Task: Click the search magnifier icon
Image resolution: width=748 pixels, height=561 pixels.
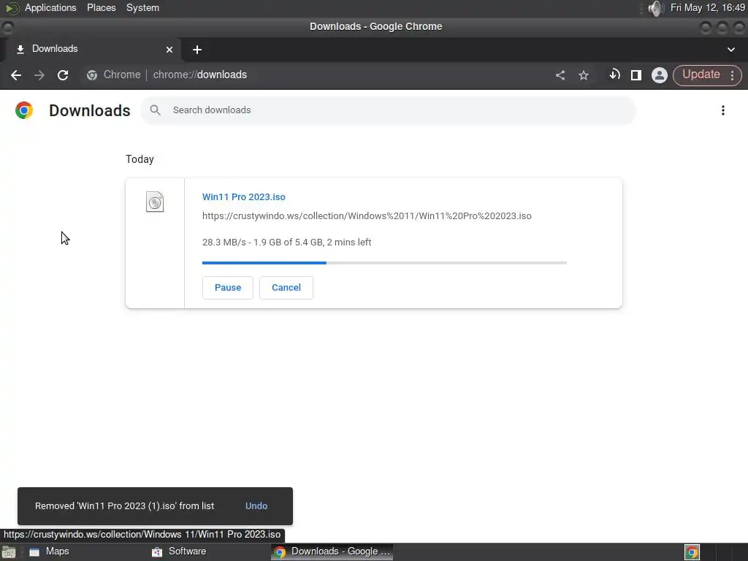Action: [x=155, y=110]
